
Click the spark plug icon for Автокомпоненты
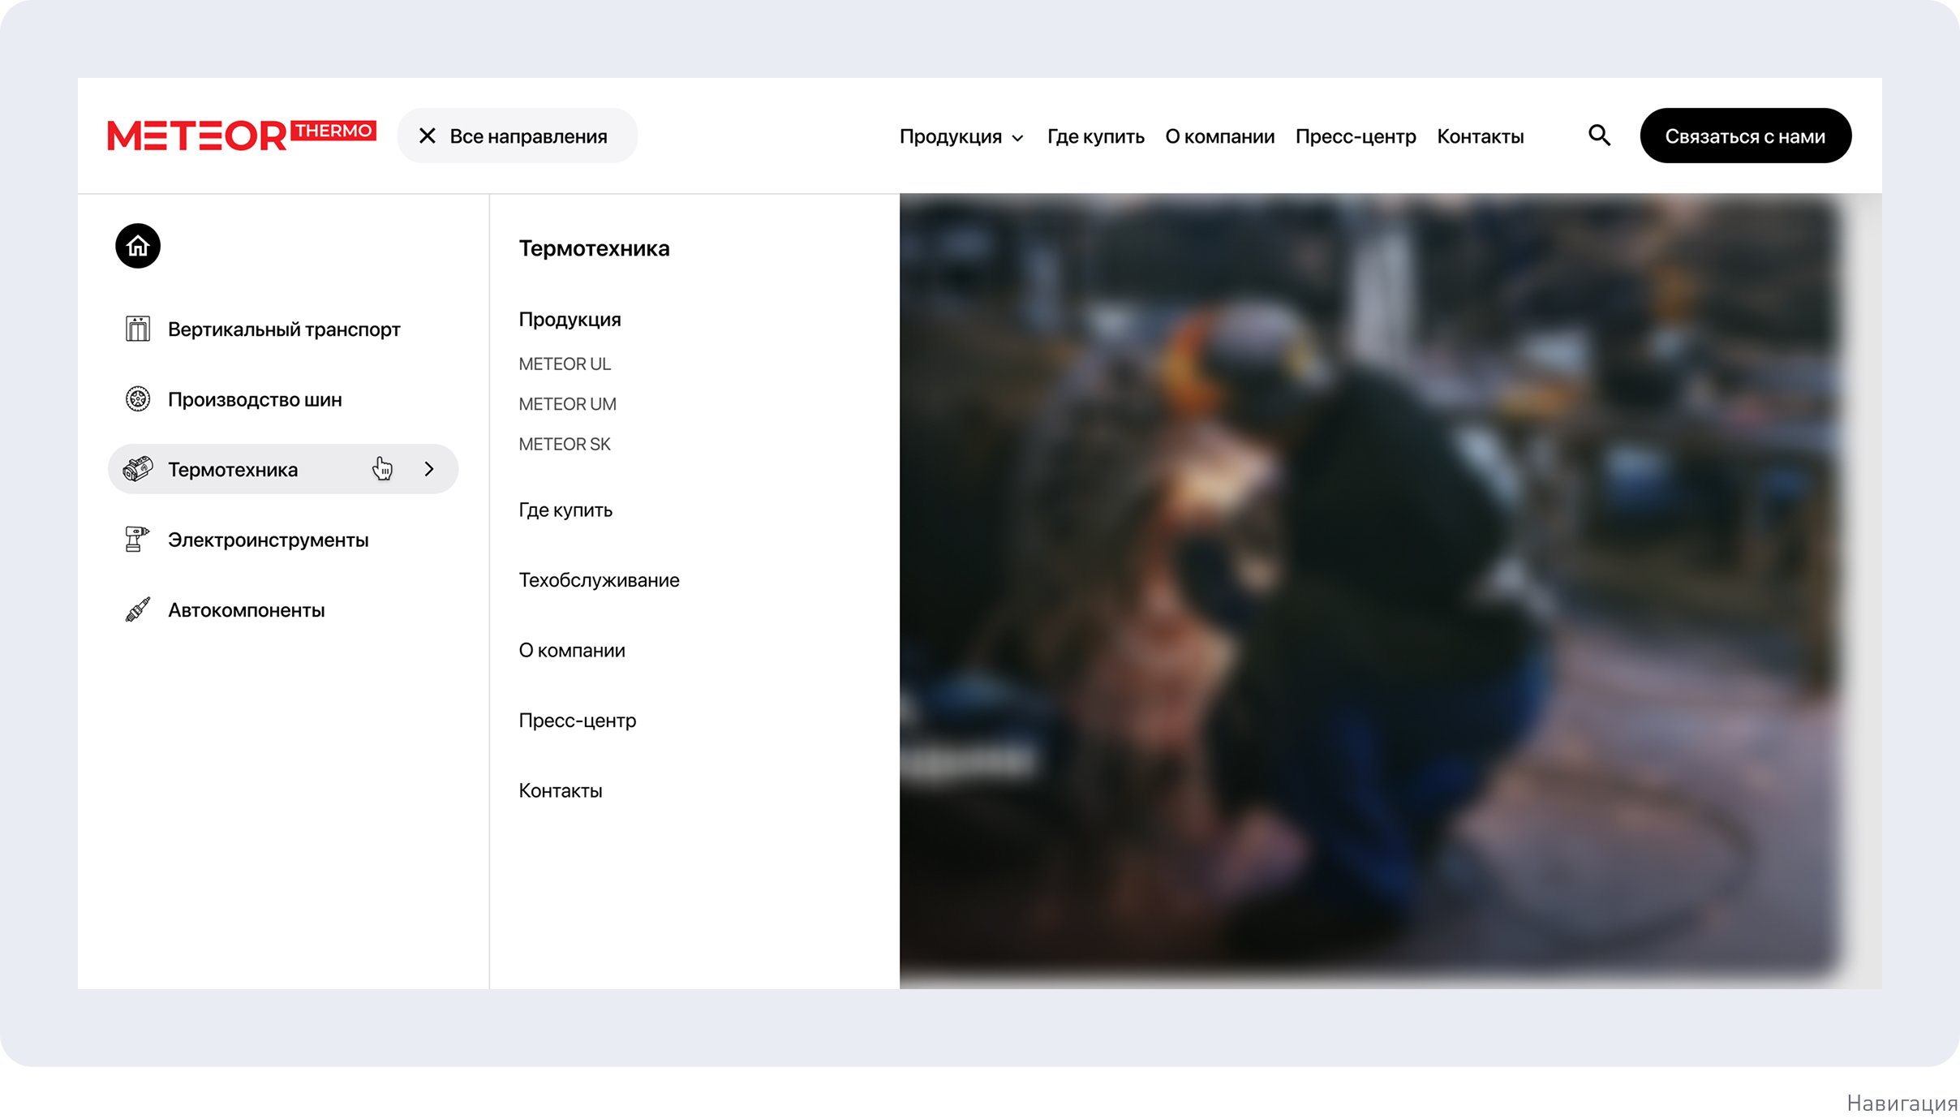pos(138,610)
